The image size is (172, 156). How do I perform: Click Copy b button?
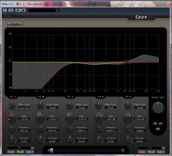(30, 152)
